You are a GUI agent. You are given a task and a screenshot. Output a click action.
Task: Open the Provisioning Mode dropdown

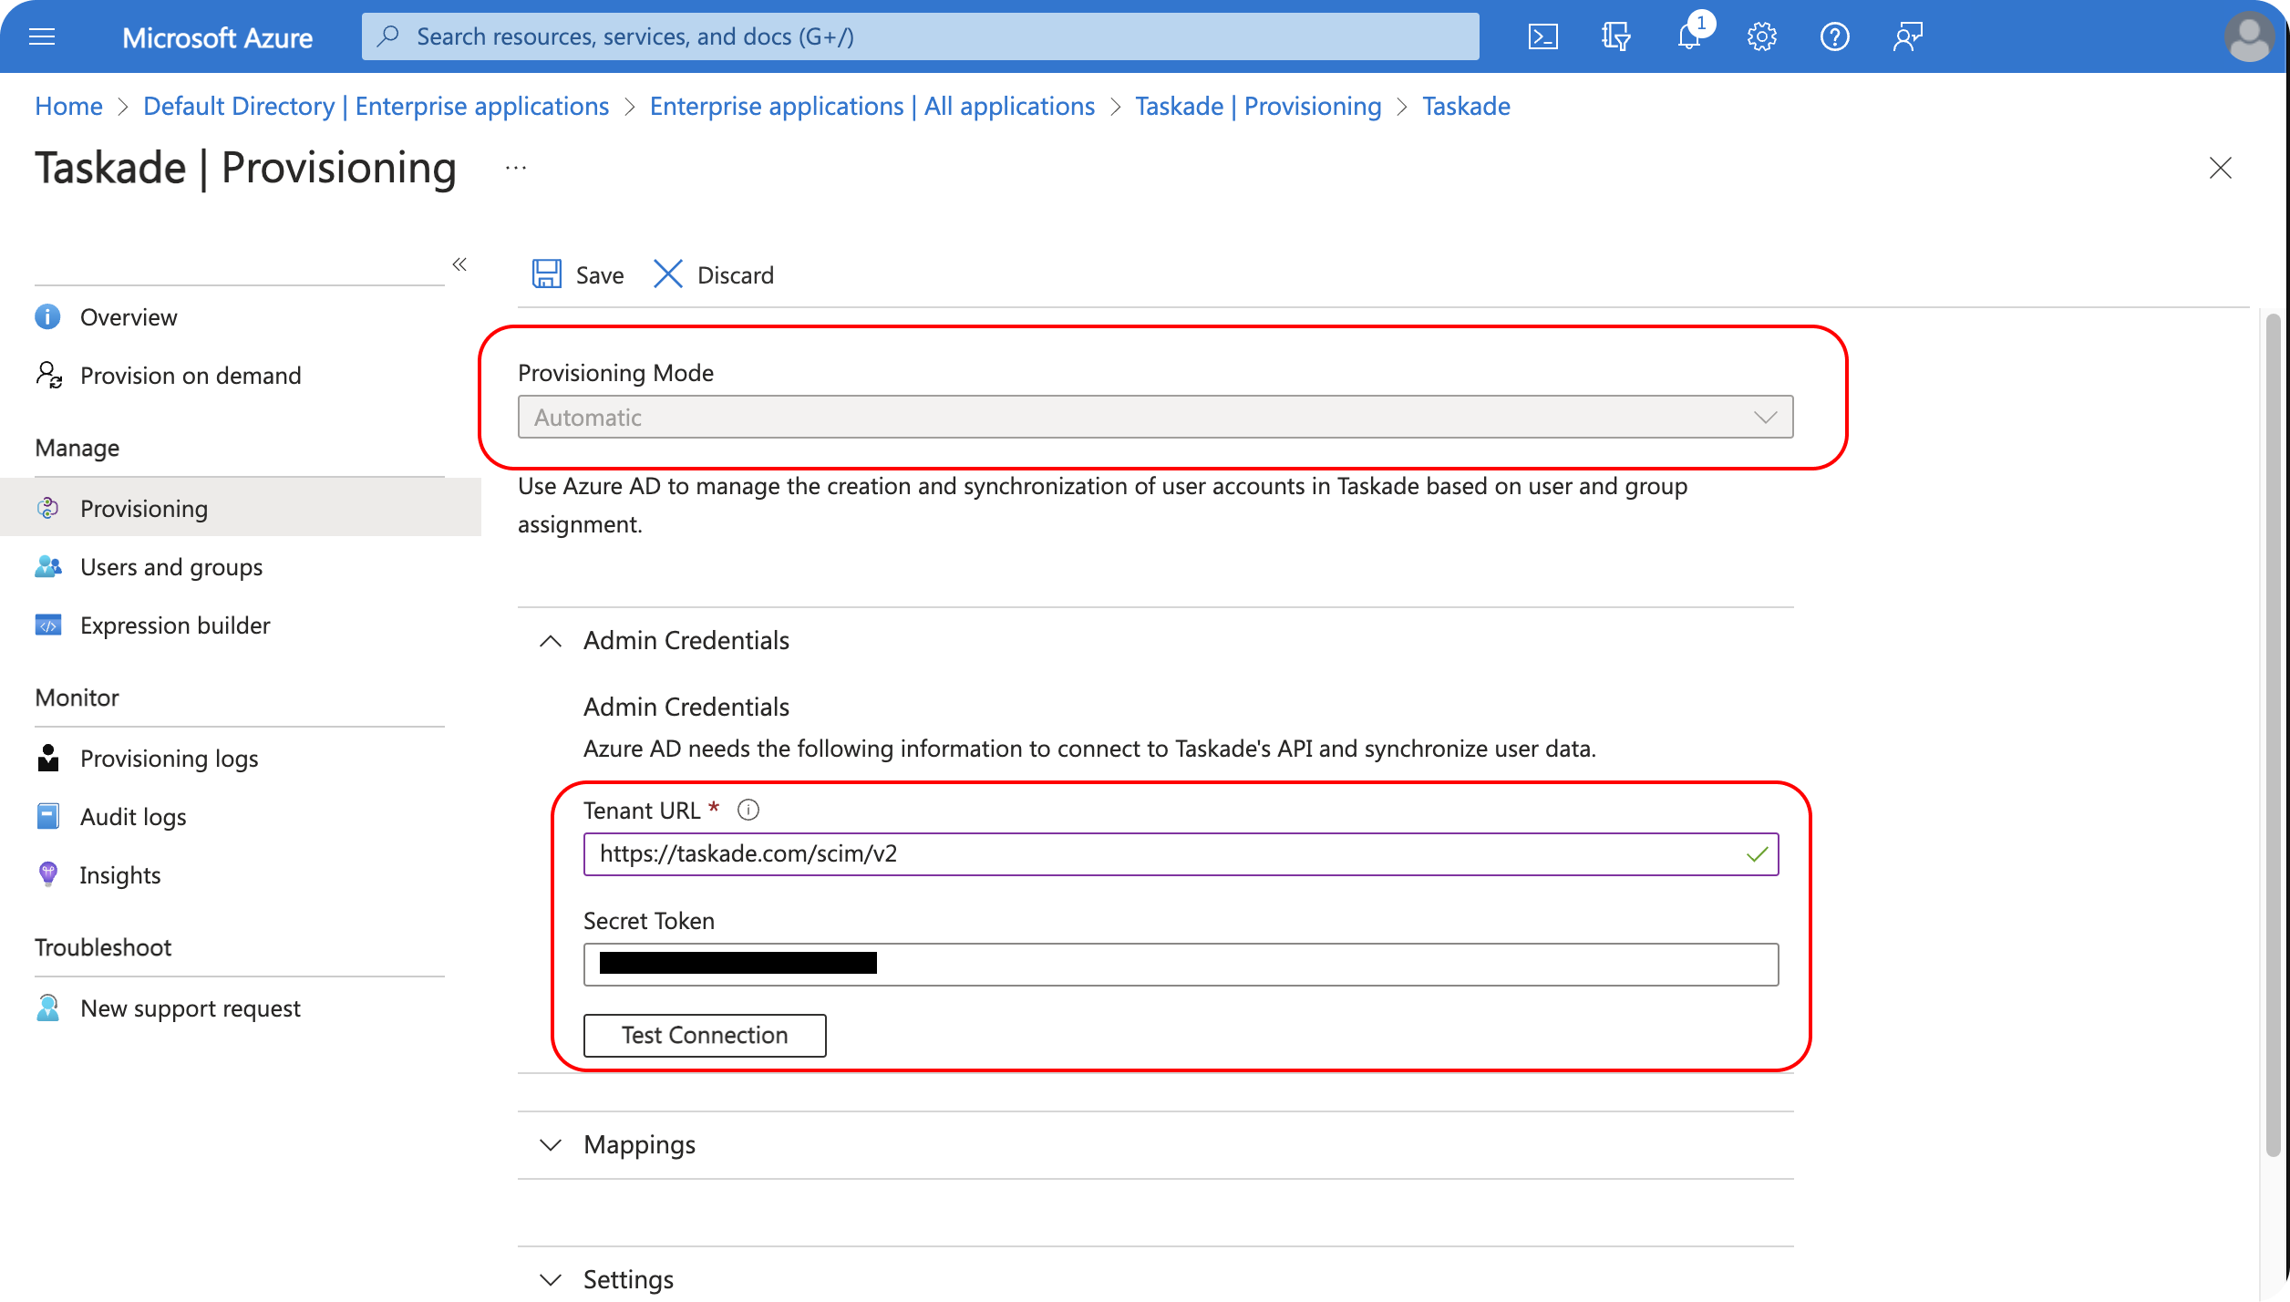point(1155,417)
